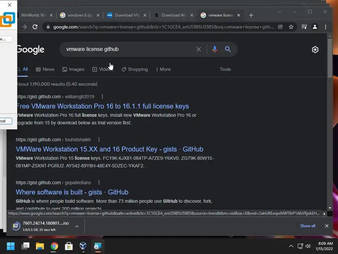338x254 pixels.
Task: Select the All results filter
Action: (23, 69)
